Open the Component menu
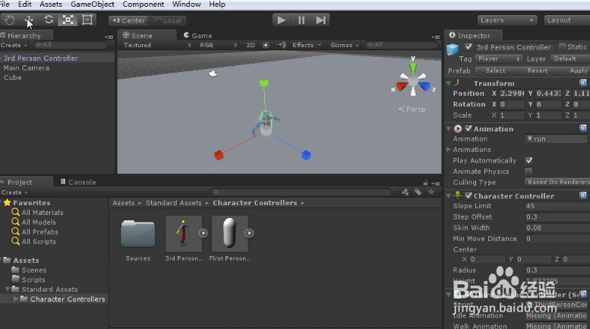The height and width of the screenshot is (329, 590). pyautogui.click(x=143, y=5)
